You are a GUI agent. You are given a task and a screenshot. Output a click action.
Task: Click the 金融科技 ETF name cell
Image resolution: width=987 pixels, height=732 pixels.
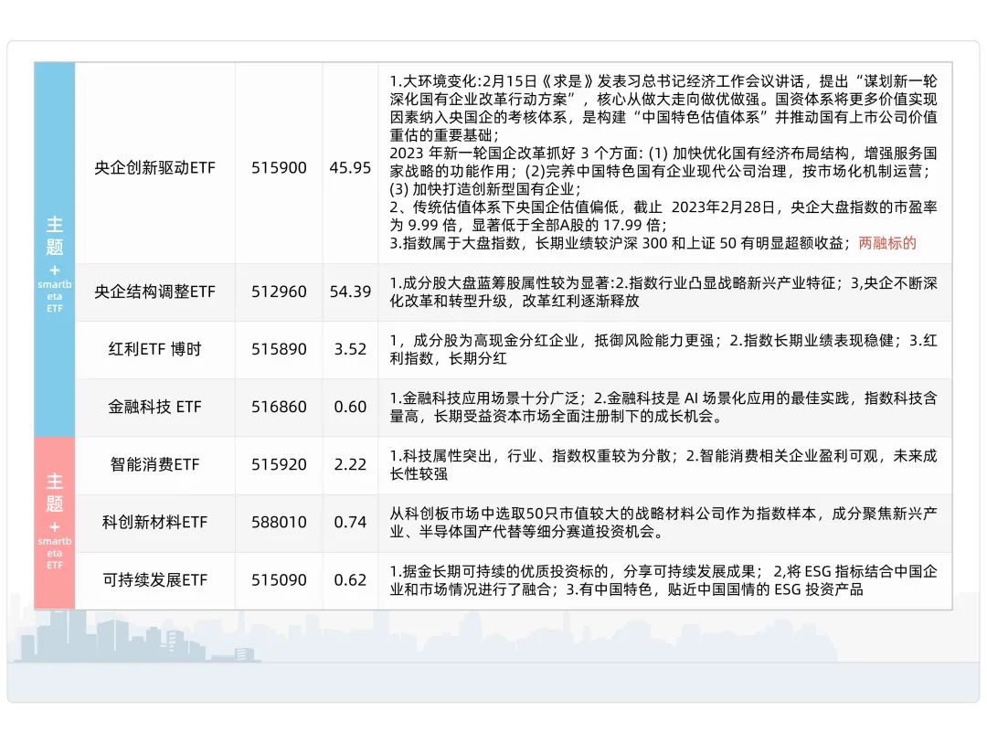[154, 408]
